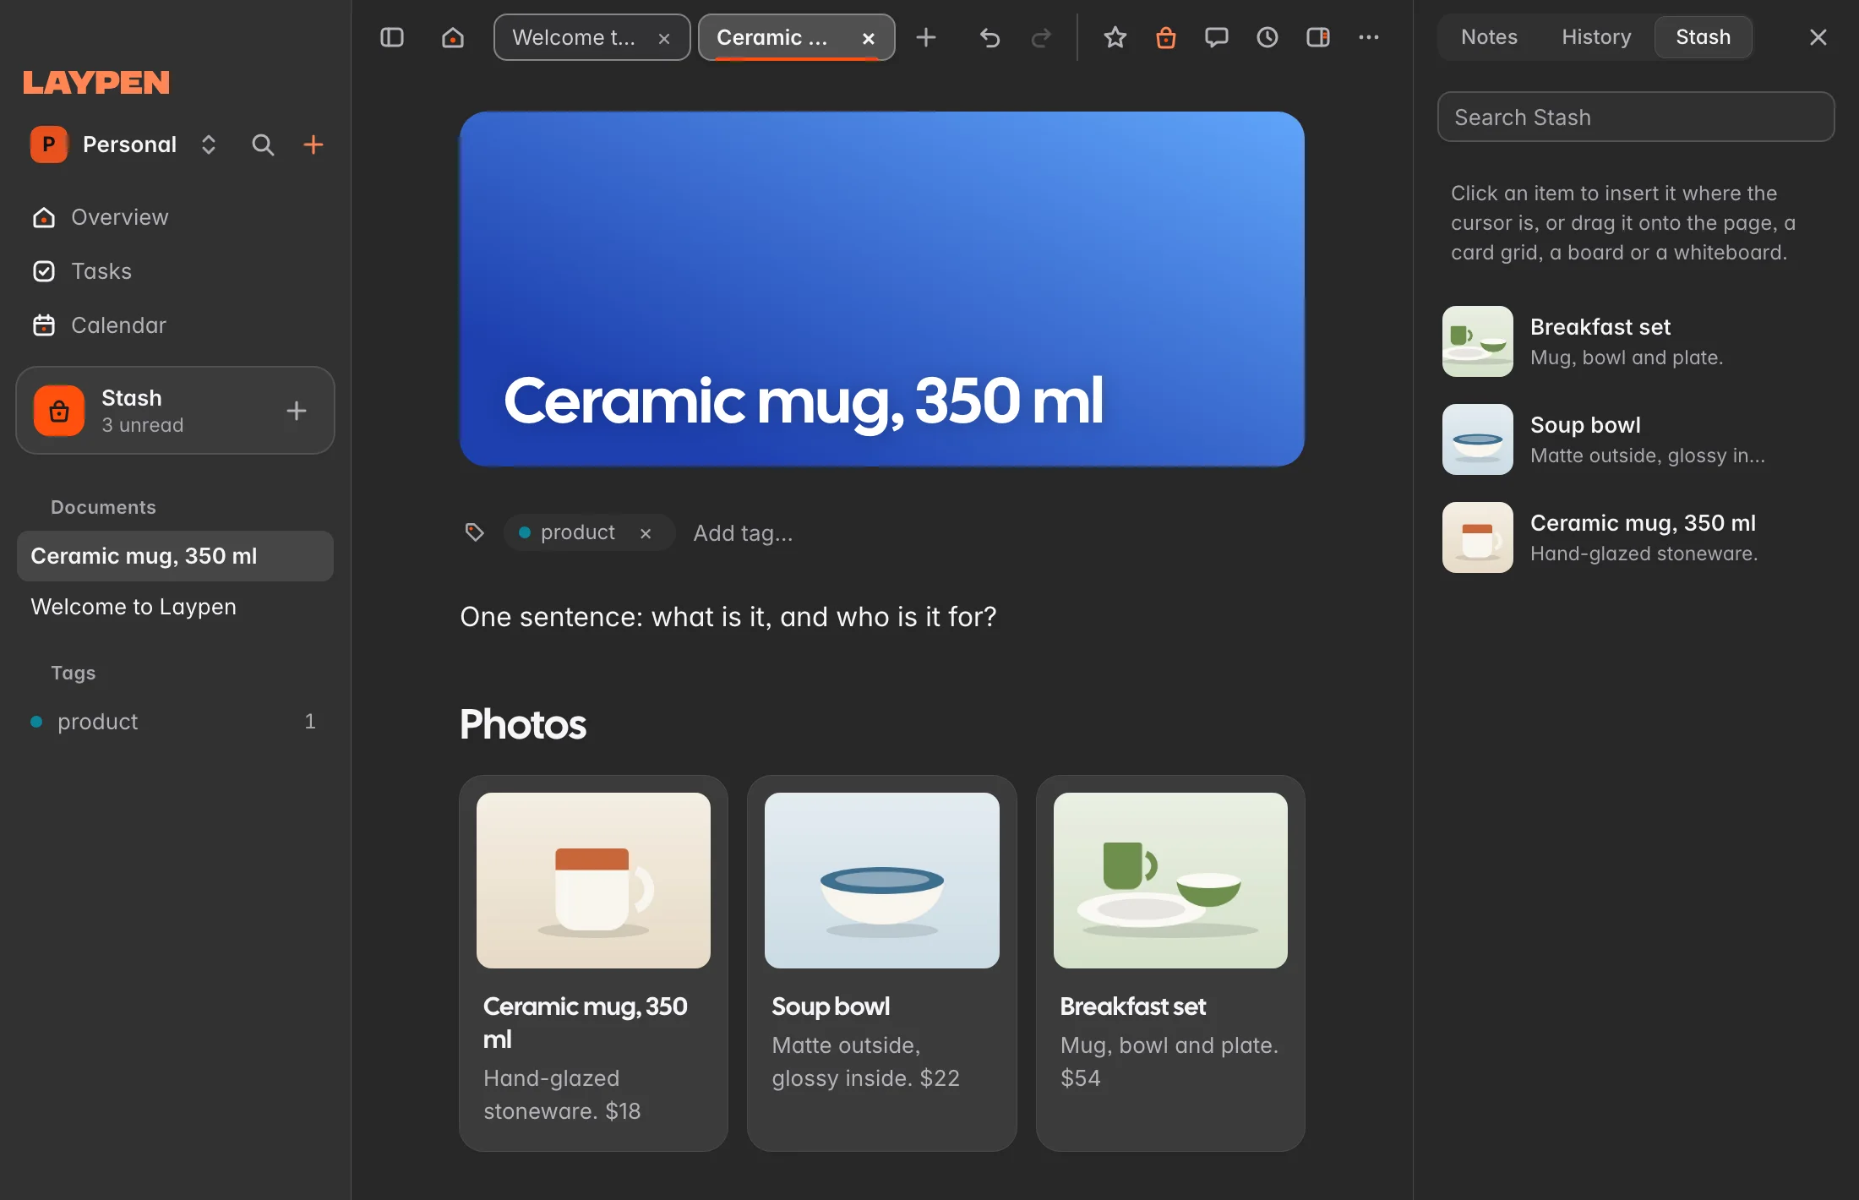Screen dimensions: 1859x1200
Task: Search the workspace with the magnifier icon
Action: tap(263, 145)
